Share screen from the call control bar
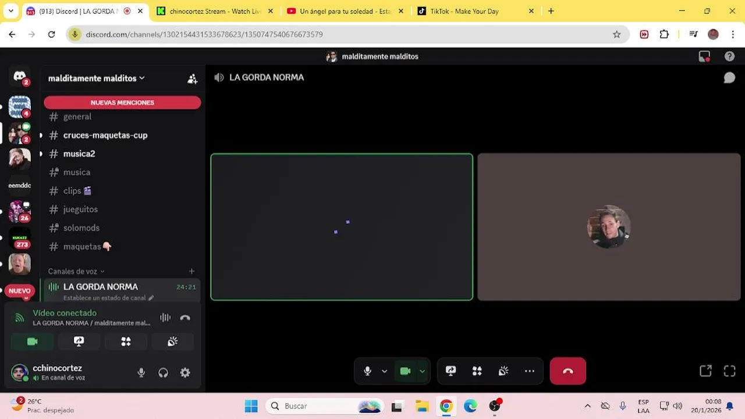Image resolution: width=745 pixels, height=419 pixels. tap(450, 371)
